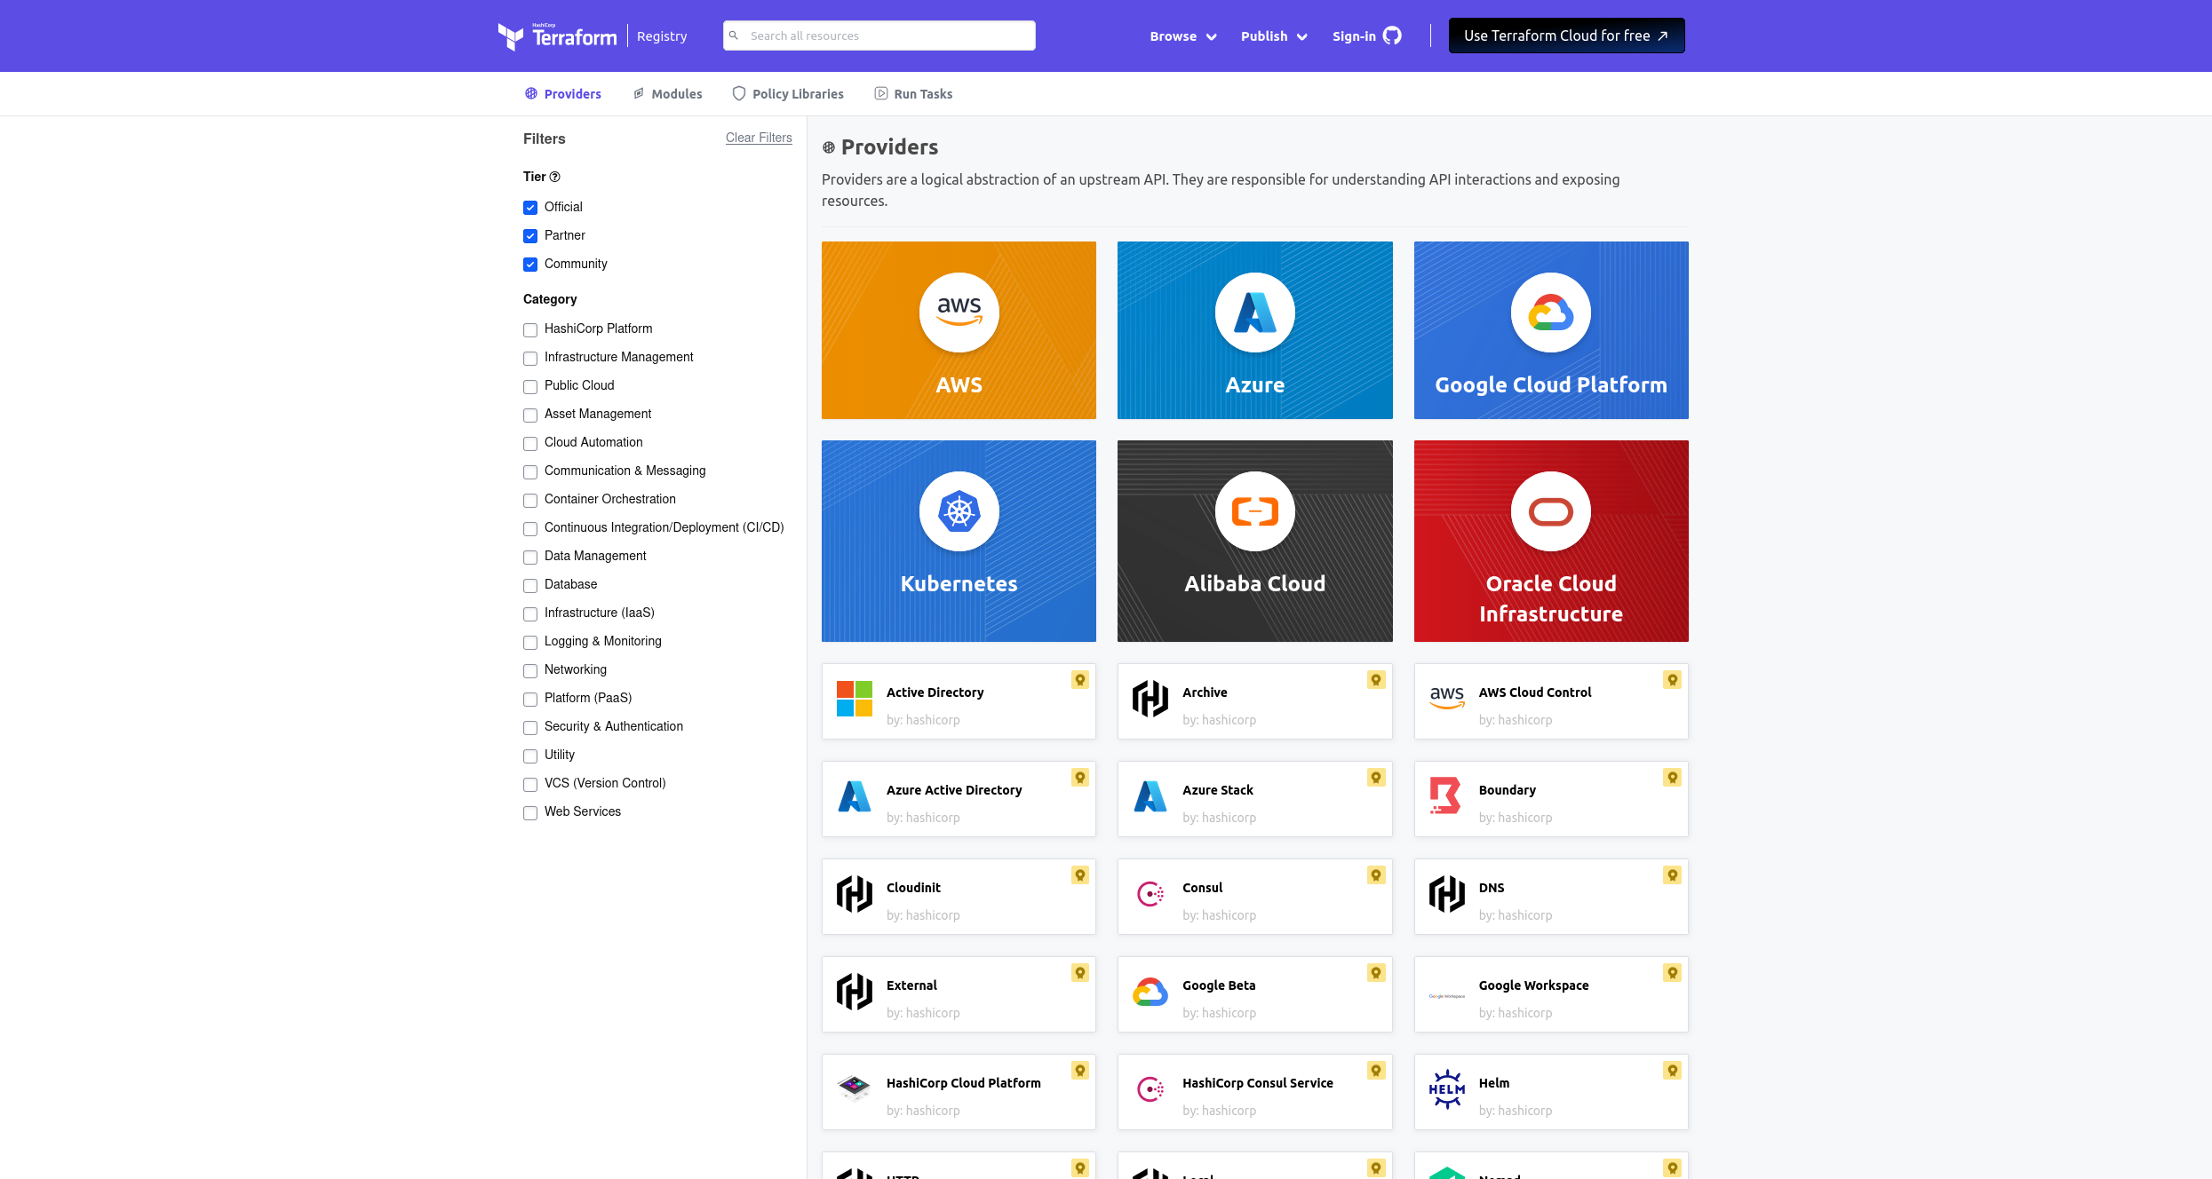Click the search magnifier icon
This screenshot has width=2212, height=1179.
[x=734, y=36]
